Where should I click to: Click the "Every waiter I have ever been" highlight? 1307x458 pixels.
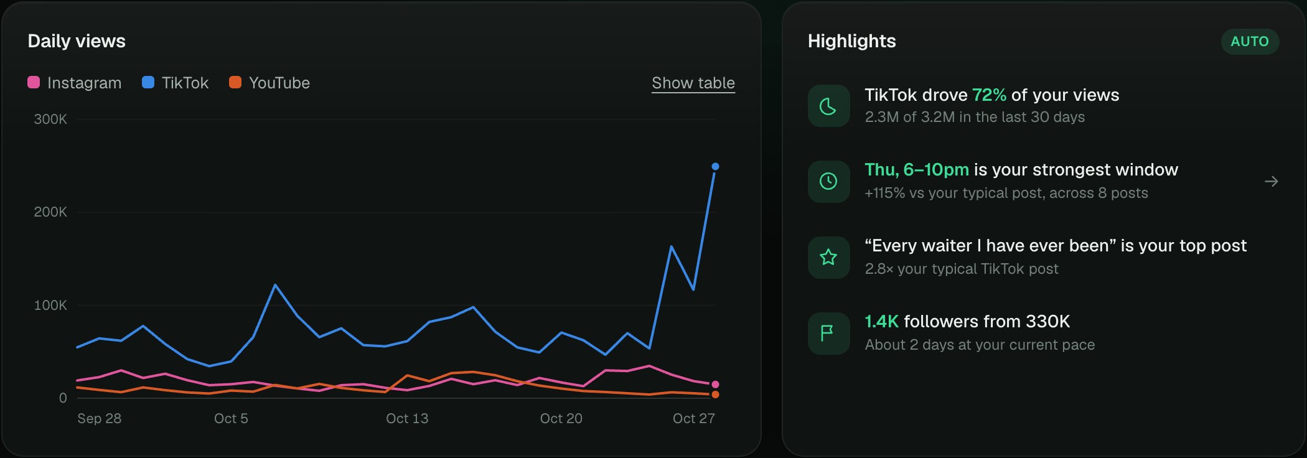point(1056,246)
